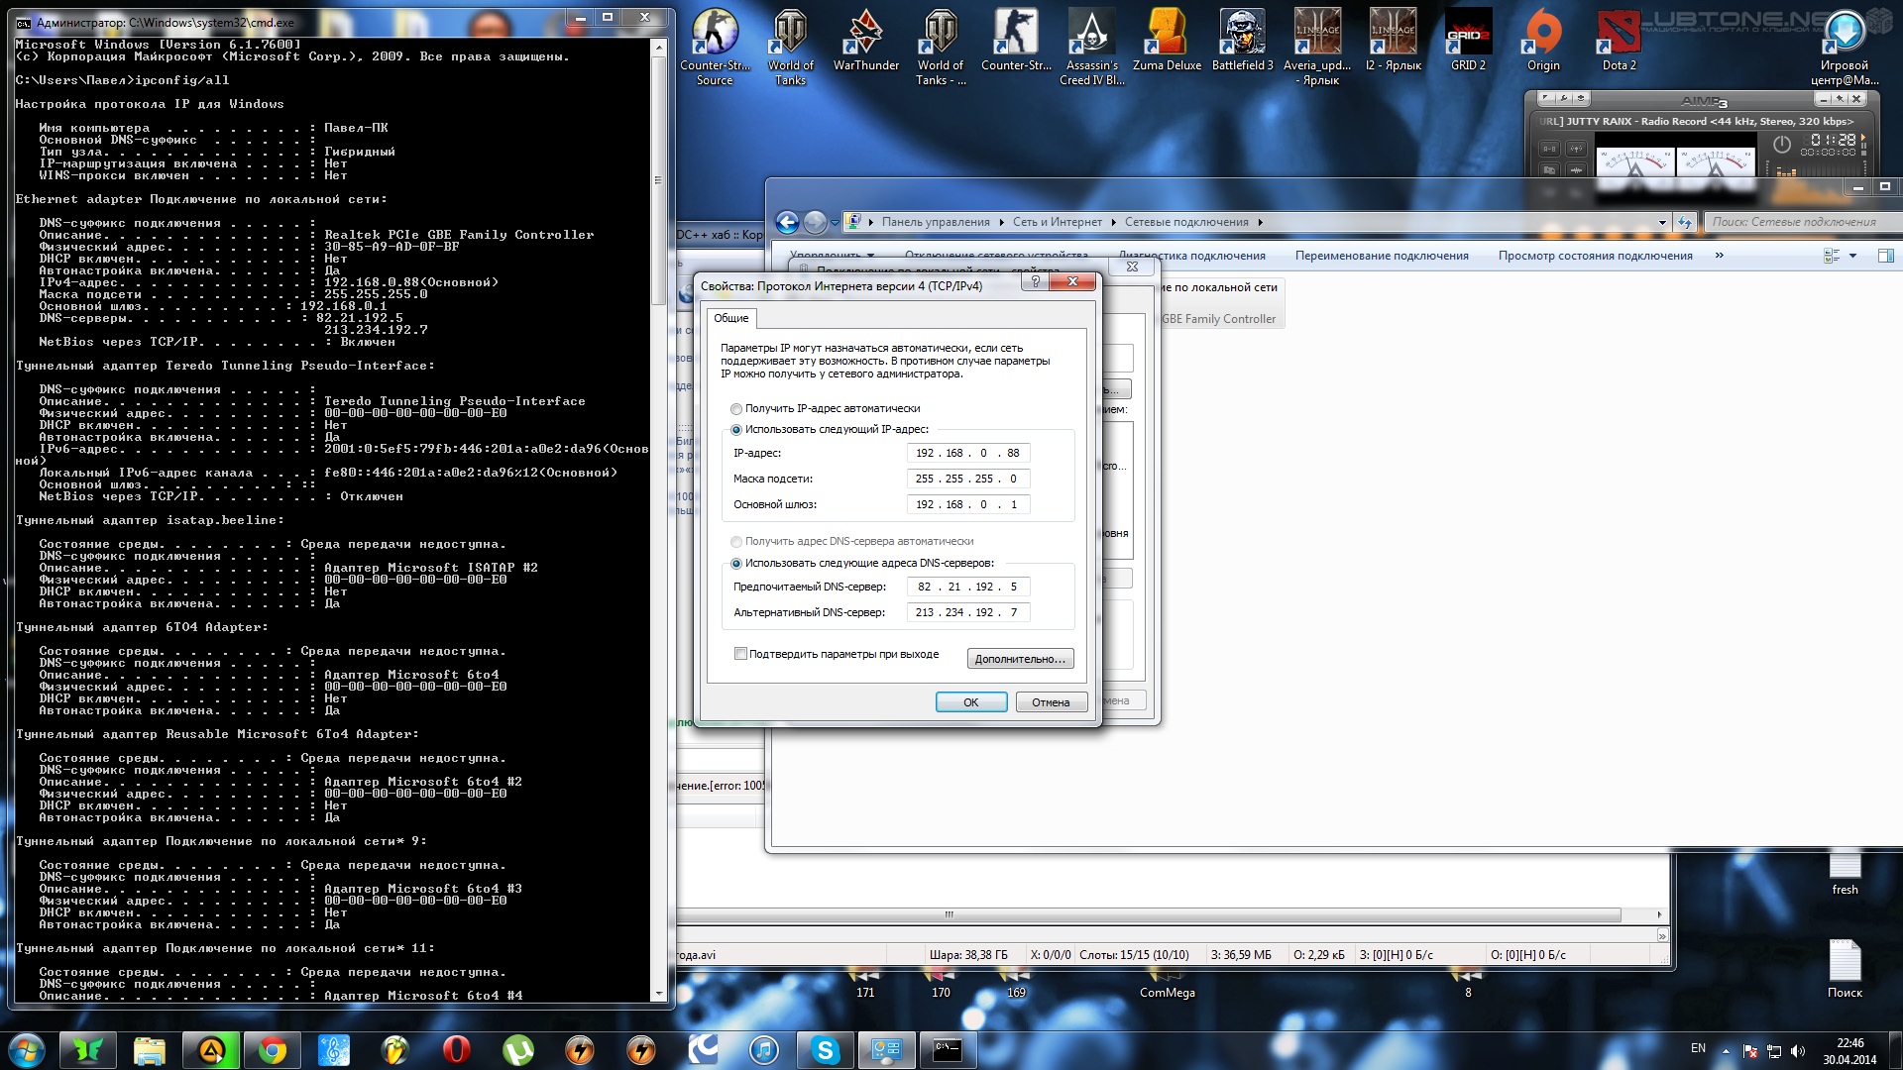The height and width of the screenshot is (1070, 1903).
Task: Click the Skype icon in the taskbar
Action: [x=825, y=1050]
